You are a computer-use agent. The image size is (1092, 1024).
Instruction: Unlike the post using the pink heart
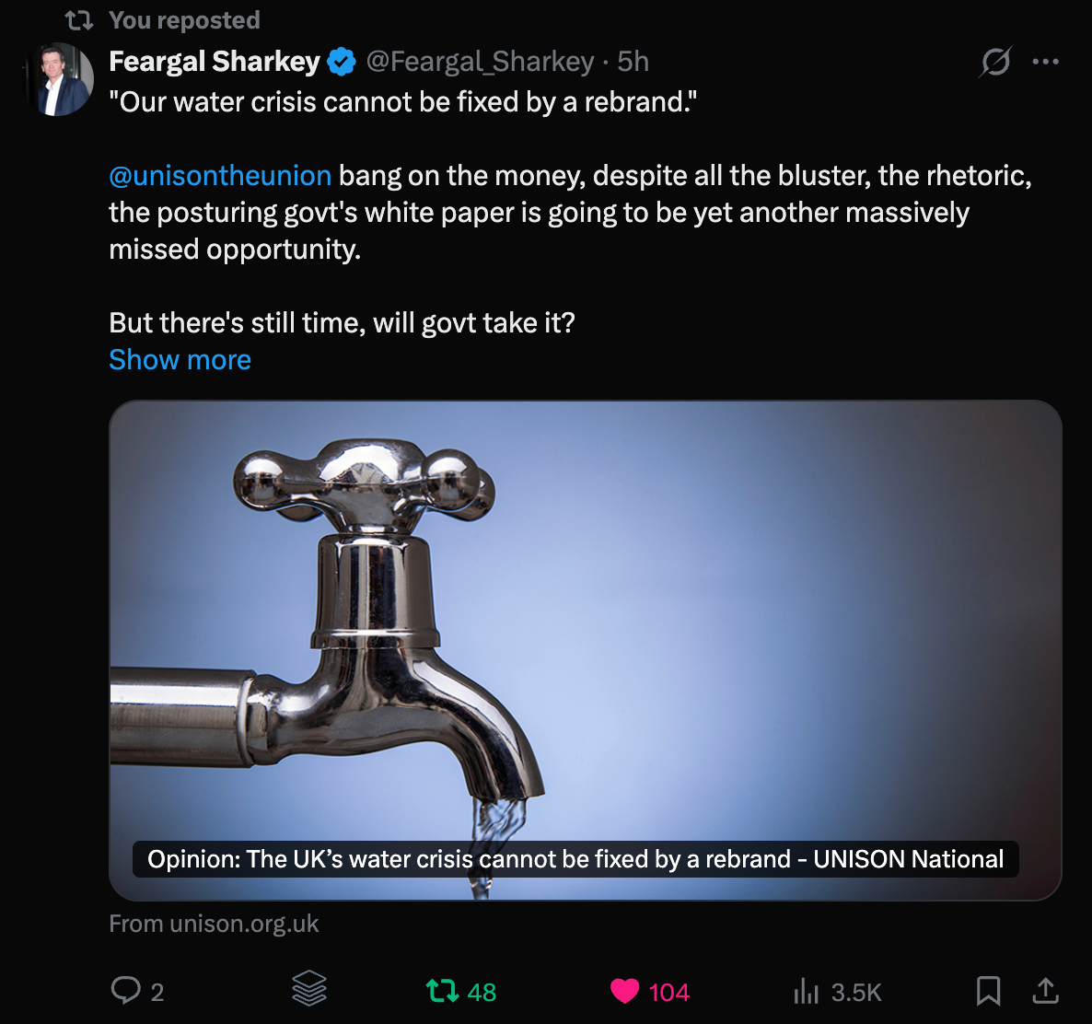(624, 991)
